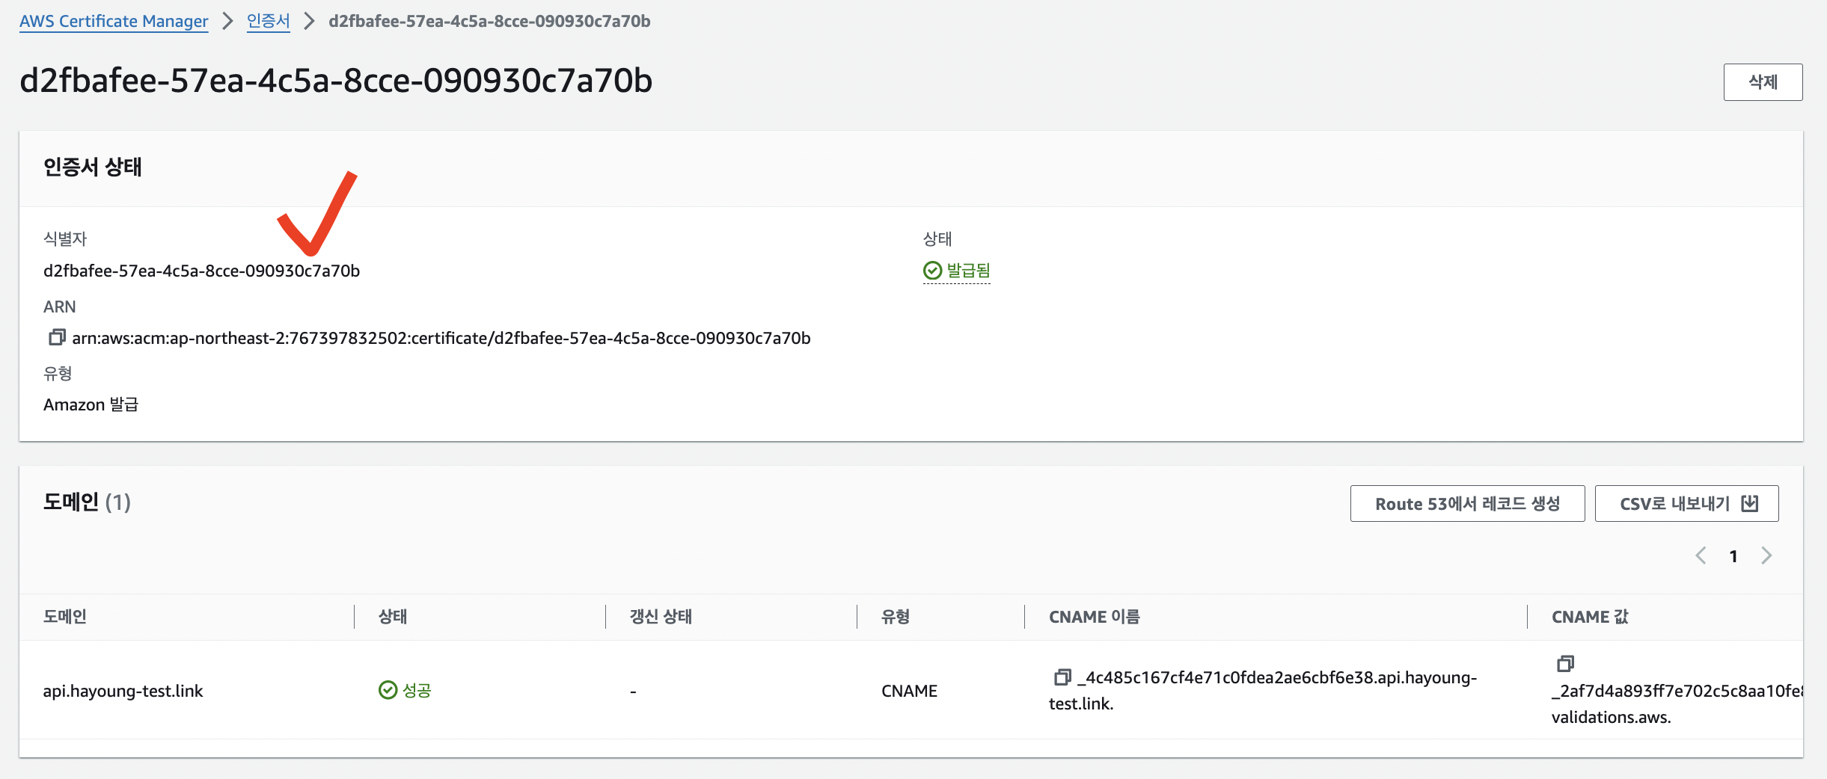
Task: Select the identifier value under 식별자
Action: coord(201,271)
